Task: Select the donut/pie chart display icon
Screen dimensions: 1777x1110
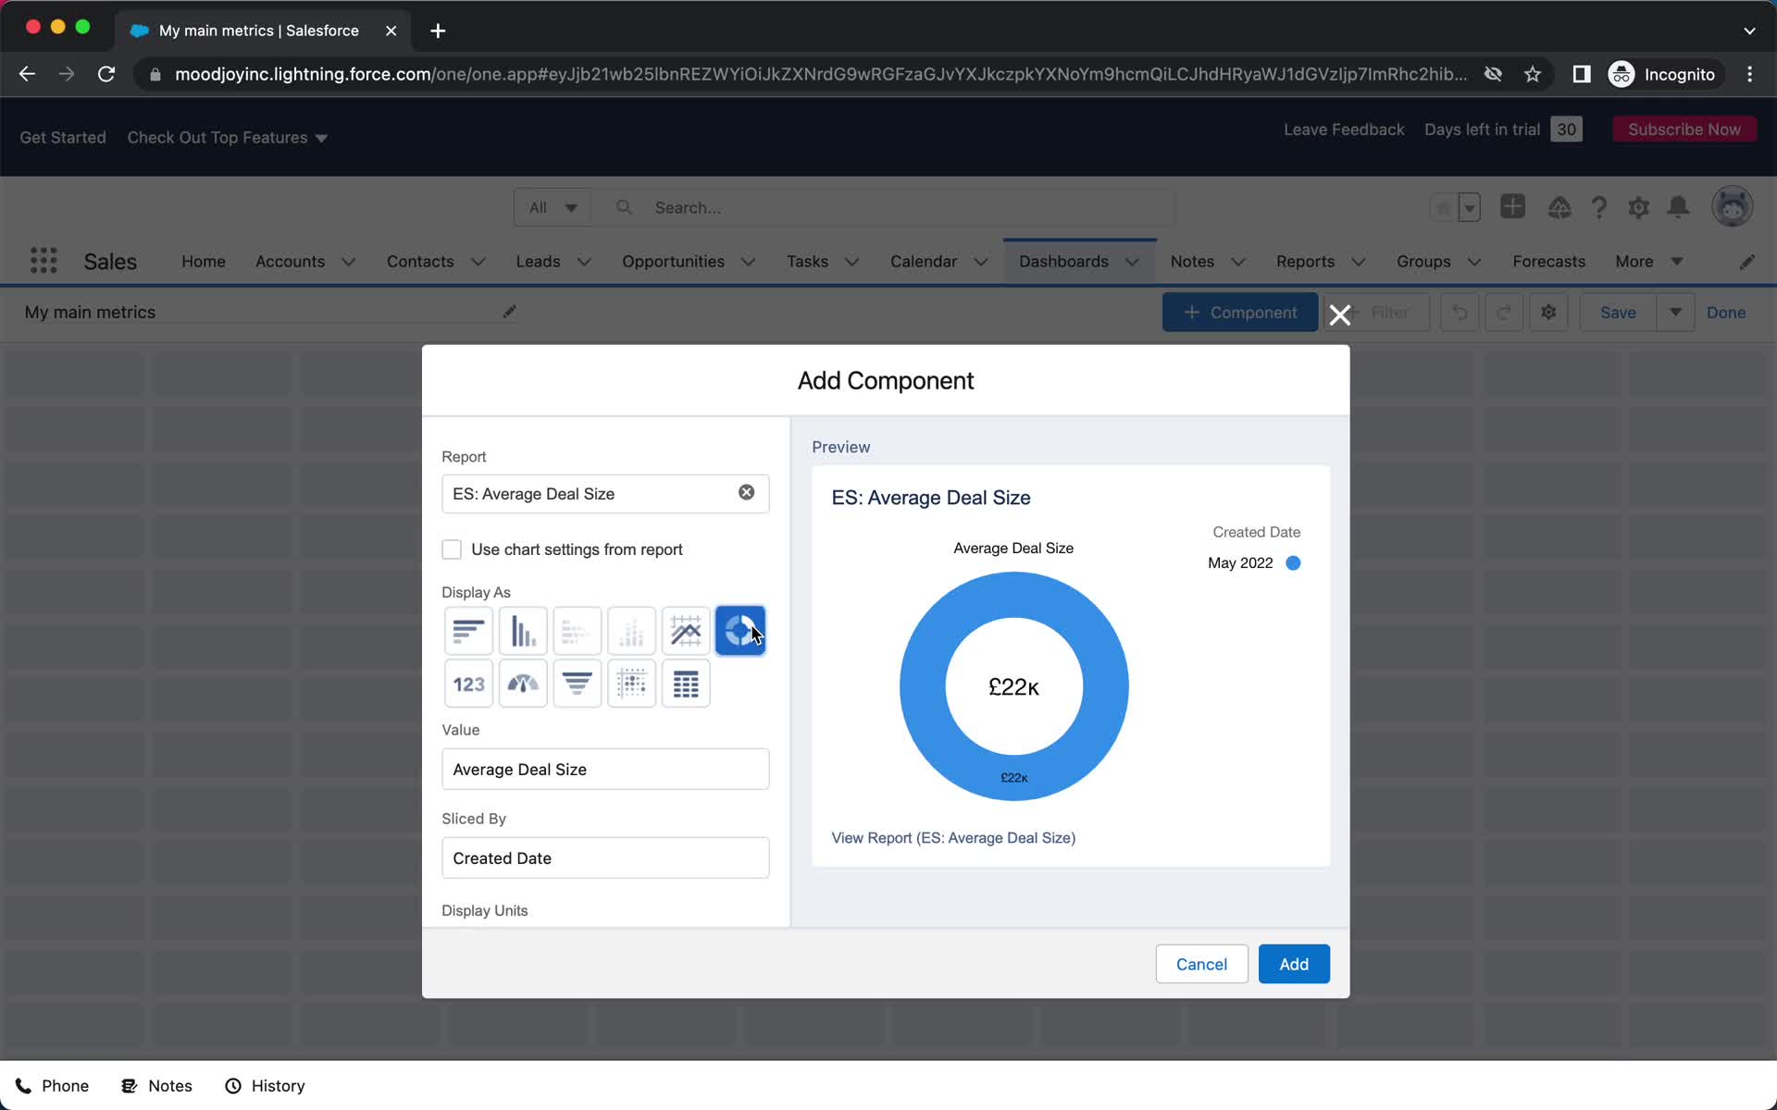Action: coord(740,631)
